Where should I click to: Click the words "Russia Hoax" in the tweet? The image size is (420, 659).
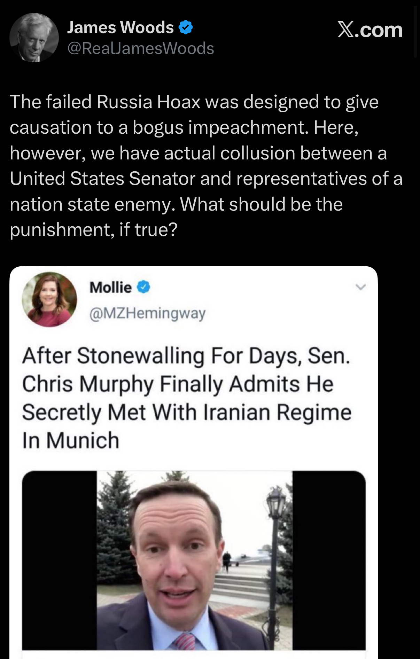[x=148, y=102]
